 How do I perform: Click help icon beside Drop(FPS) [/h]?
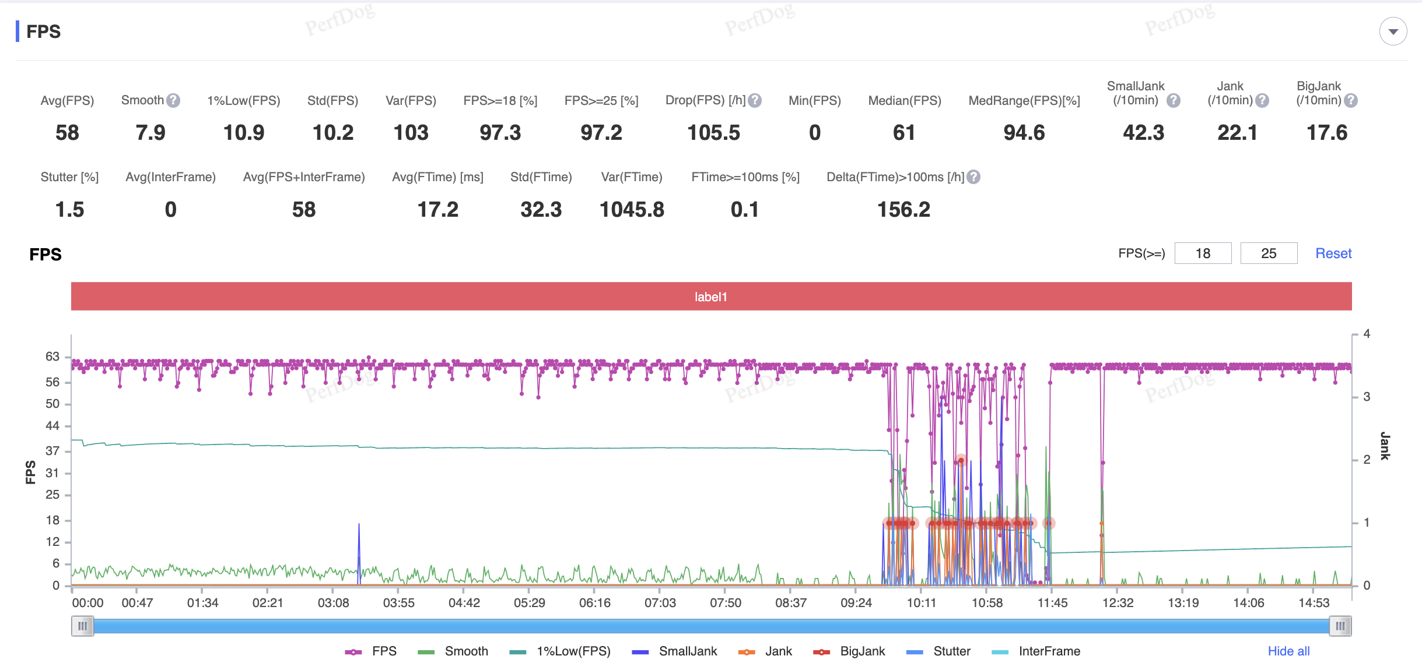755,101
